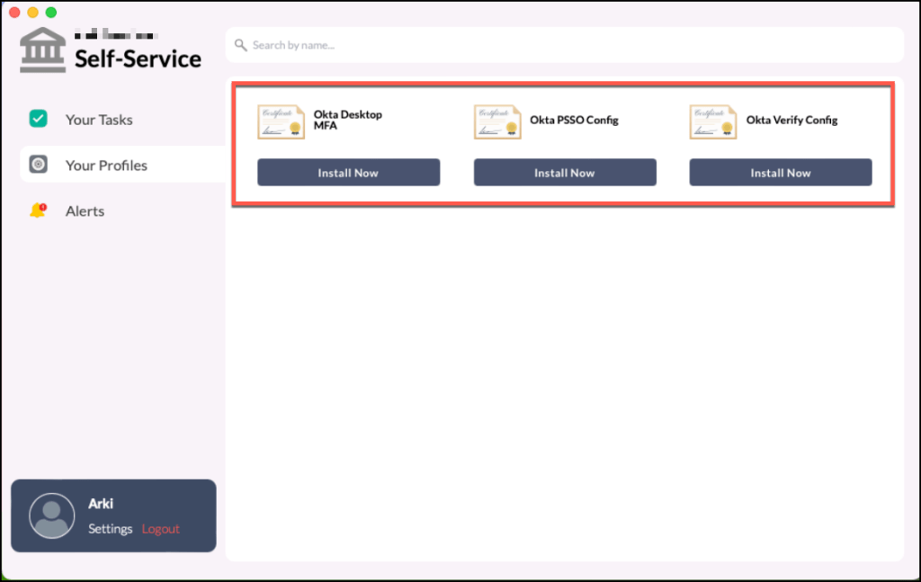The width and height of the screenshot is (921, 582).
Task: Click the Alerts bell icon
Action: coord(38,210)
